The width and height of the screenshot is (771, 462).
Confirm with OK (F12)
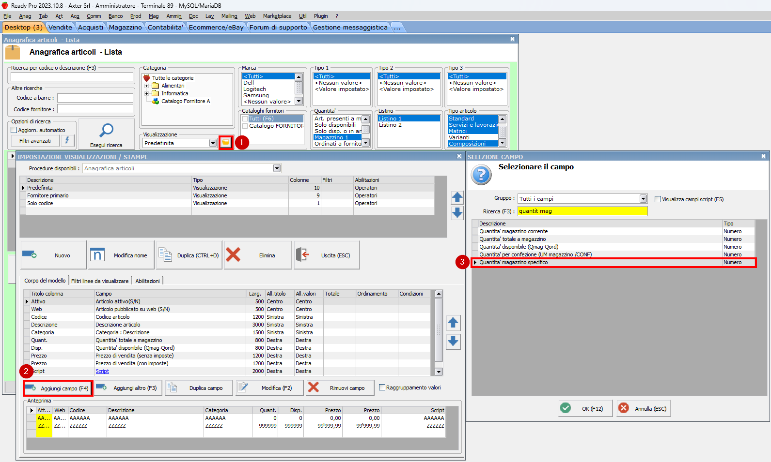585,408
